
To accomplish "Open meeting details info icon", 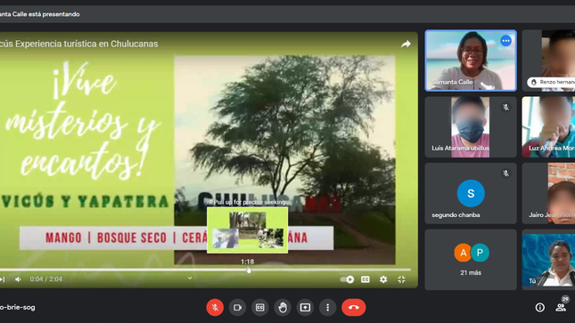I will point(540,307).
